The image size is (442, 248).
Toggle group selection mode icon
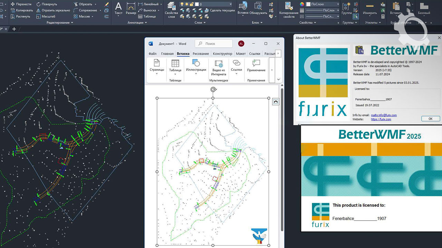point(355,16)
